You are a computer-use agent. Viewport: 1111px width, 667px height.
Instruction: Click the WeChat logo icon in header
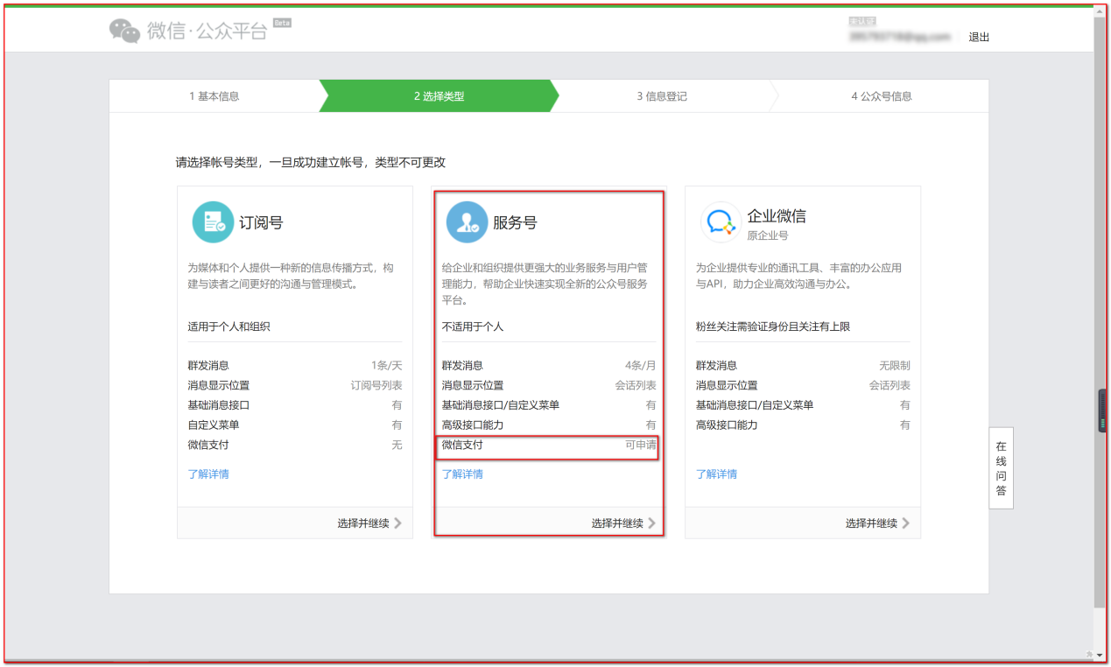124,31
